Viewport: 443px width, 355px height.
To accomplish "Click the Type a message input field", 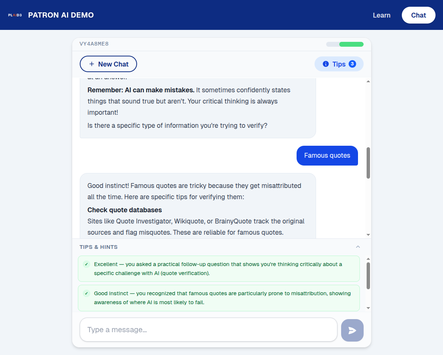I will pyautogui.click(x=208, y=330).
